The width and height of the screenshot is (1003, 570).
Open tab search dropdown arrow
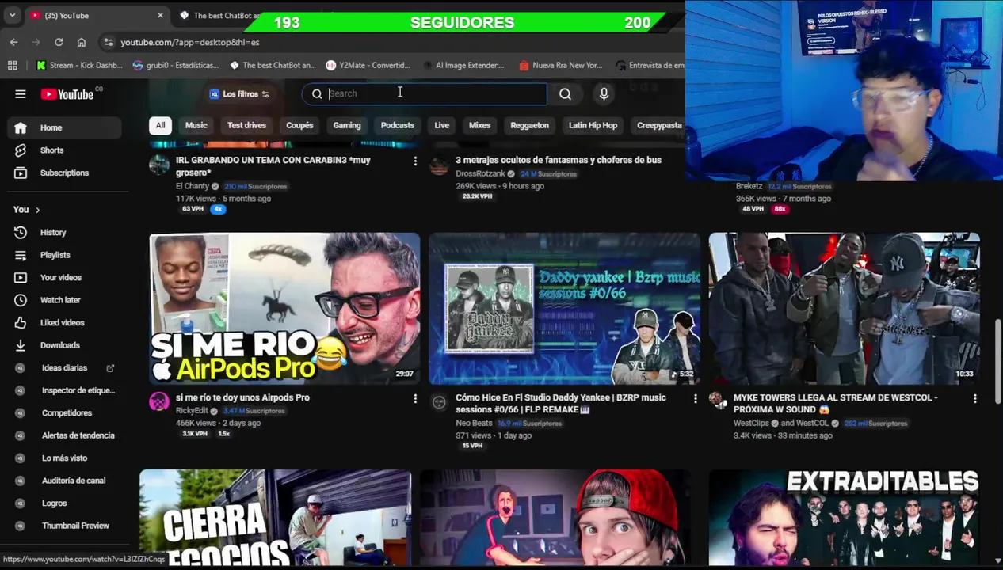tap(12, 15)
